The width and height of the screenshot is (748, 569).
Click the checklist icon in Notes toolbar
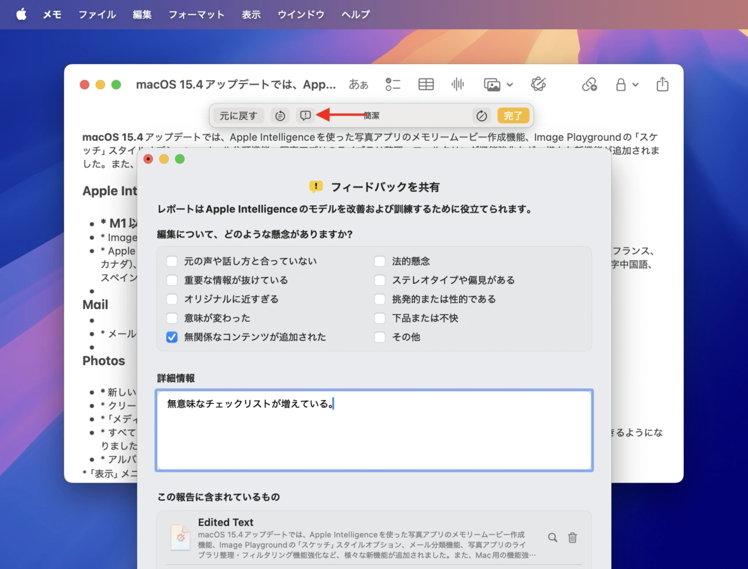(393, 85)
